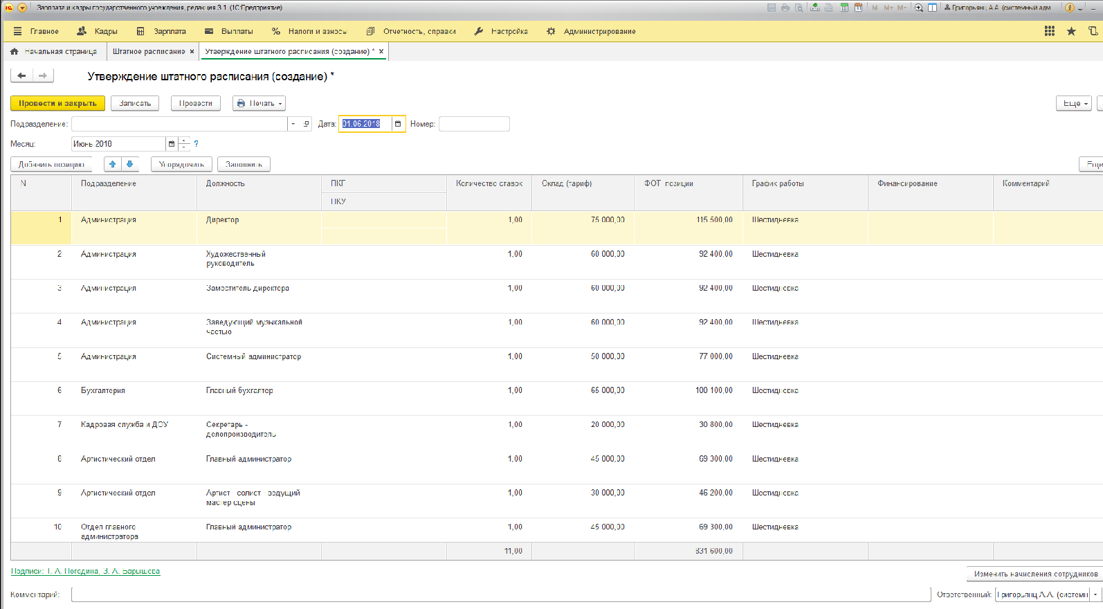Open calendar picker for Месяц field

(172, 144)
